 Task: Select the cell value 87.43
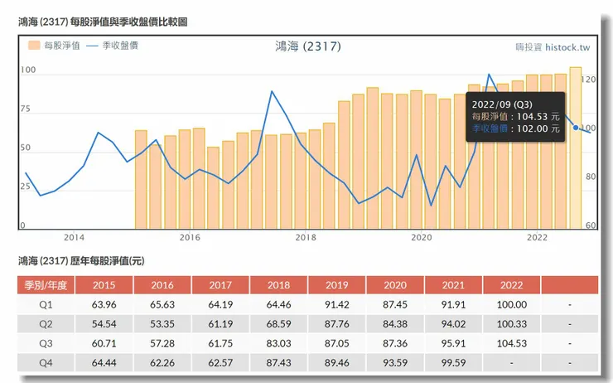coord(278,363)
